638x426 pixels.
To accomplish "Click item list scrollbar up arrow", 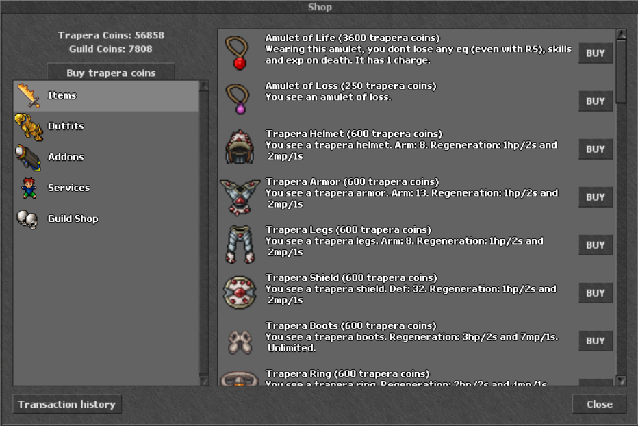I will coord(621,34).
